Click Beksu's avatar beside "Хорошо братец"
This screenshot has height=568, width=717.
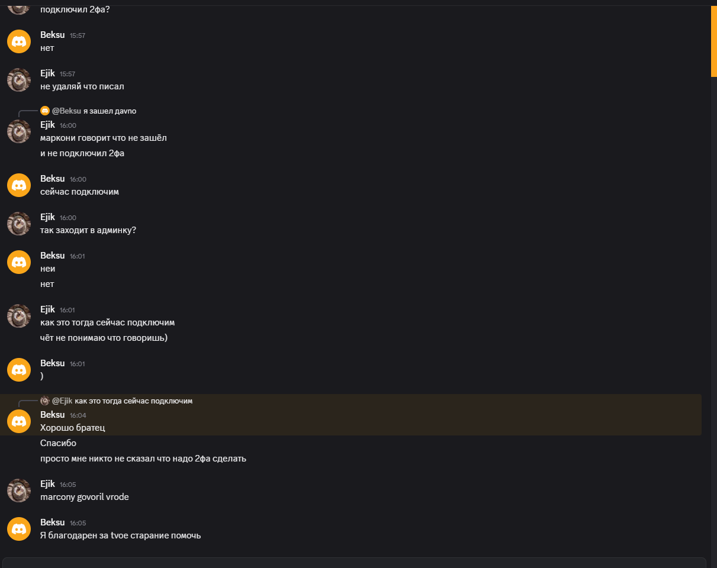[x=19, y=421]
